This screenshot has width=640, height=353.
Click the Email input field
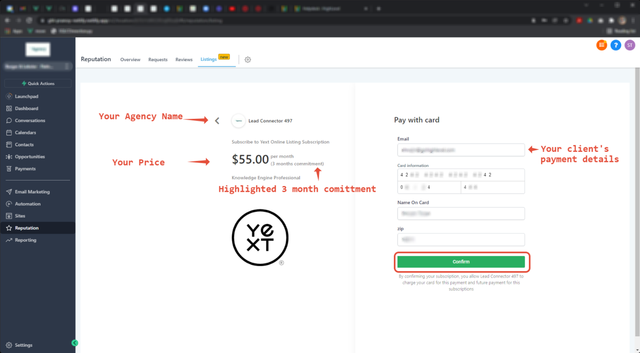pyautogui.click(x=461, y=150)
